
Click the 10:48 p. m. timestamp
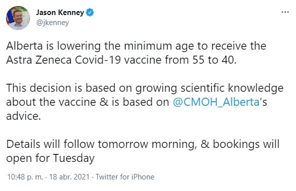pos(25,177)
